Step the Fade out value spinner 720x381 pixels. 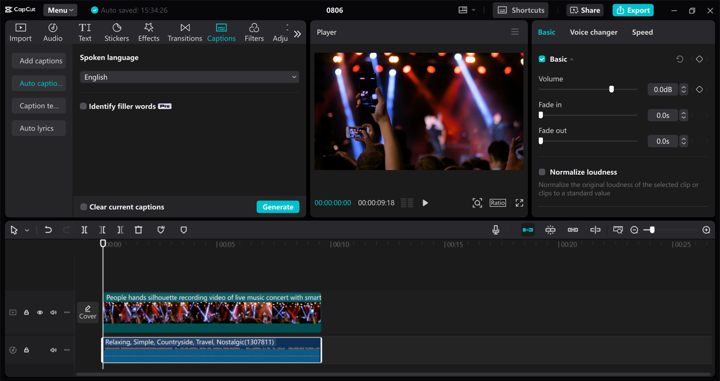683,141
